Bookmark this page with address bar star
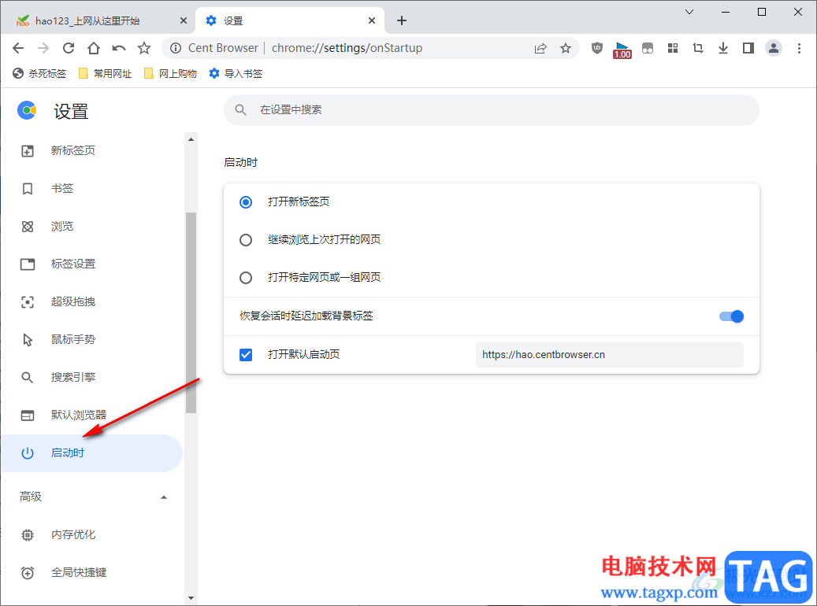Screen dimensions: 817x606 (x=566, y=49)
